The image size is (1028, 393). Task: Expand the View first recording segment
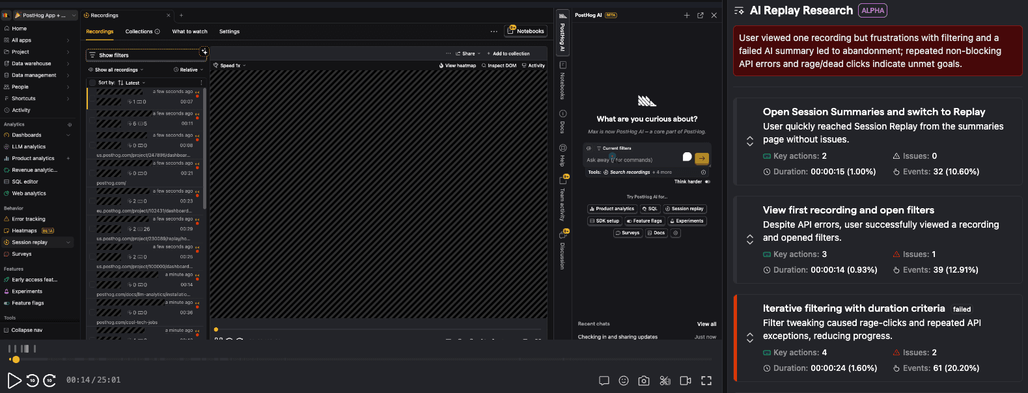pos(750,239)
